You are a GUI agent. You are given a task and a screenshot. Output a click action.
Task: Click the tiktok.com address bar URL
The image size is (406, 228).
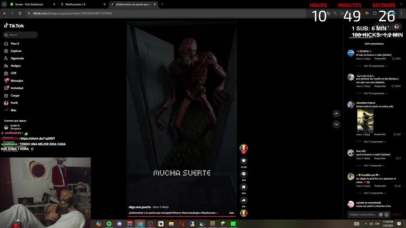(72, 13)
